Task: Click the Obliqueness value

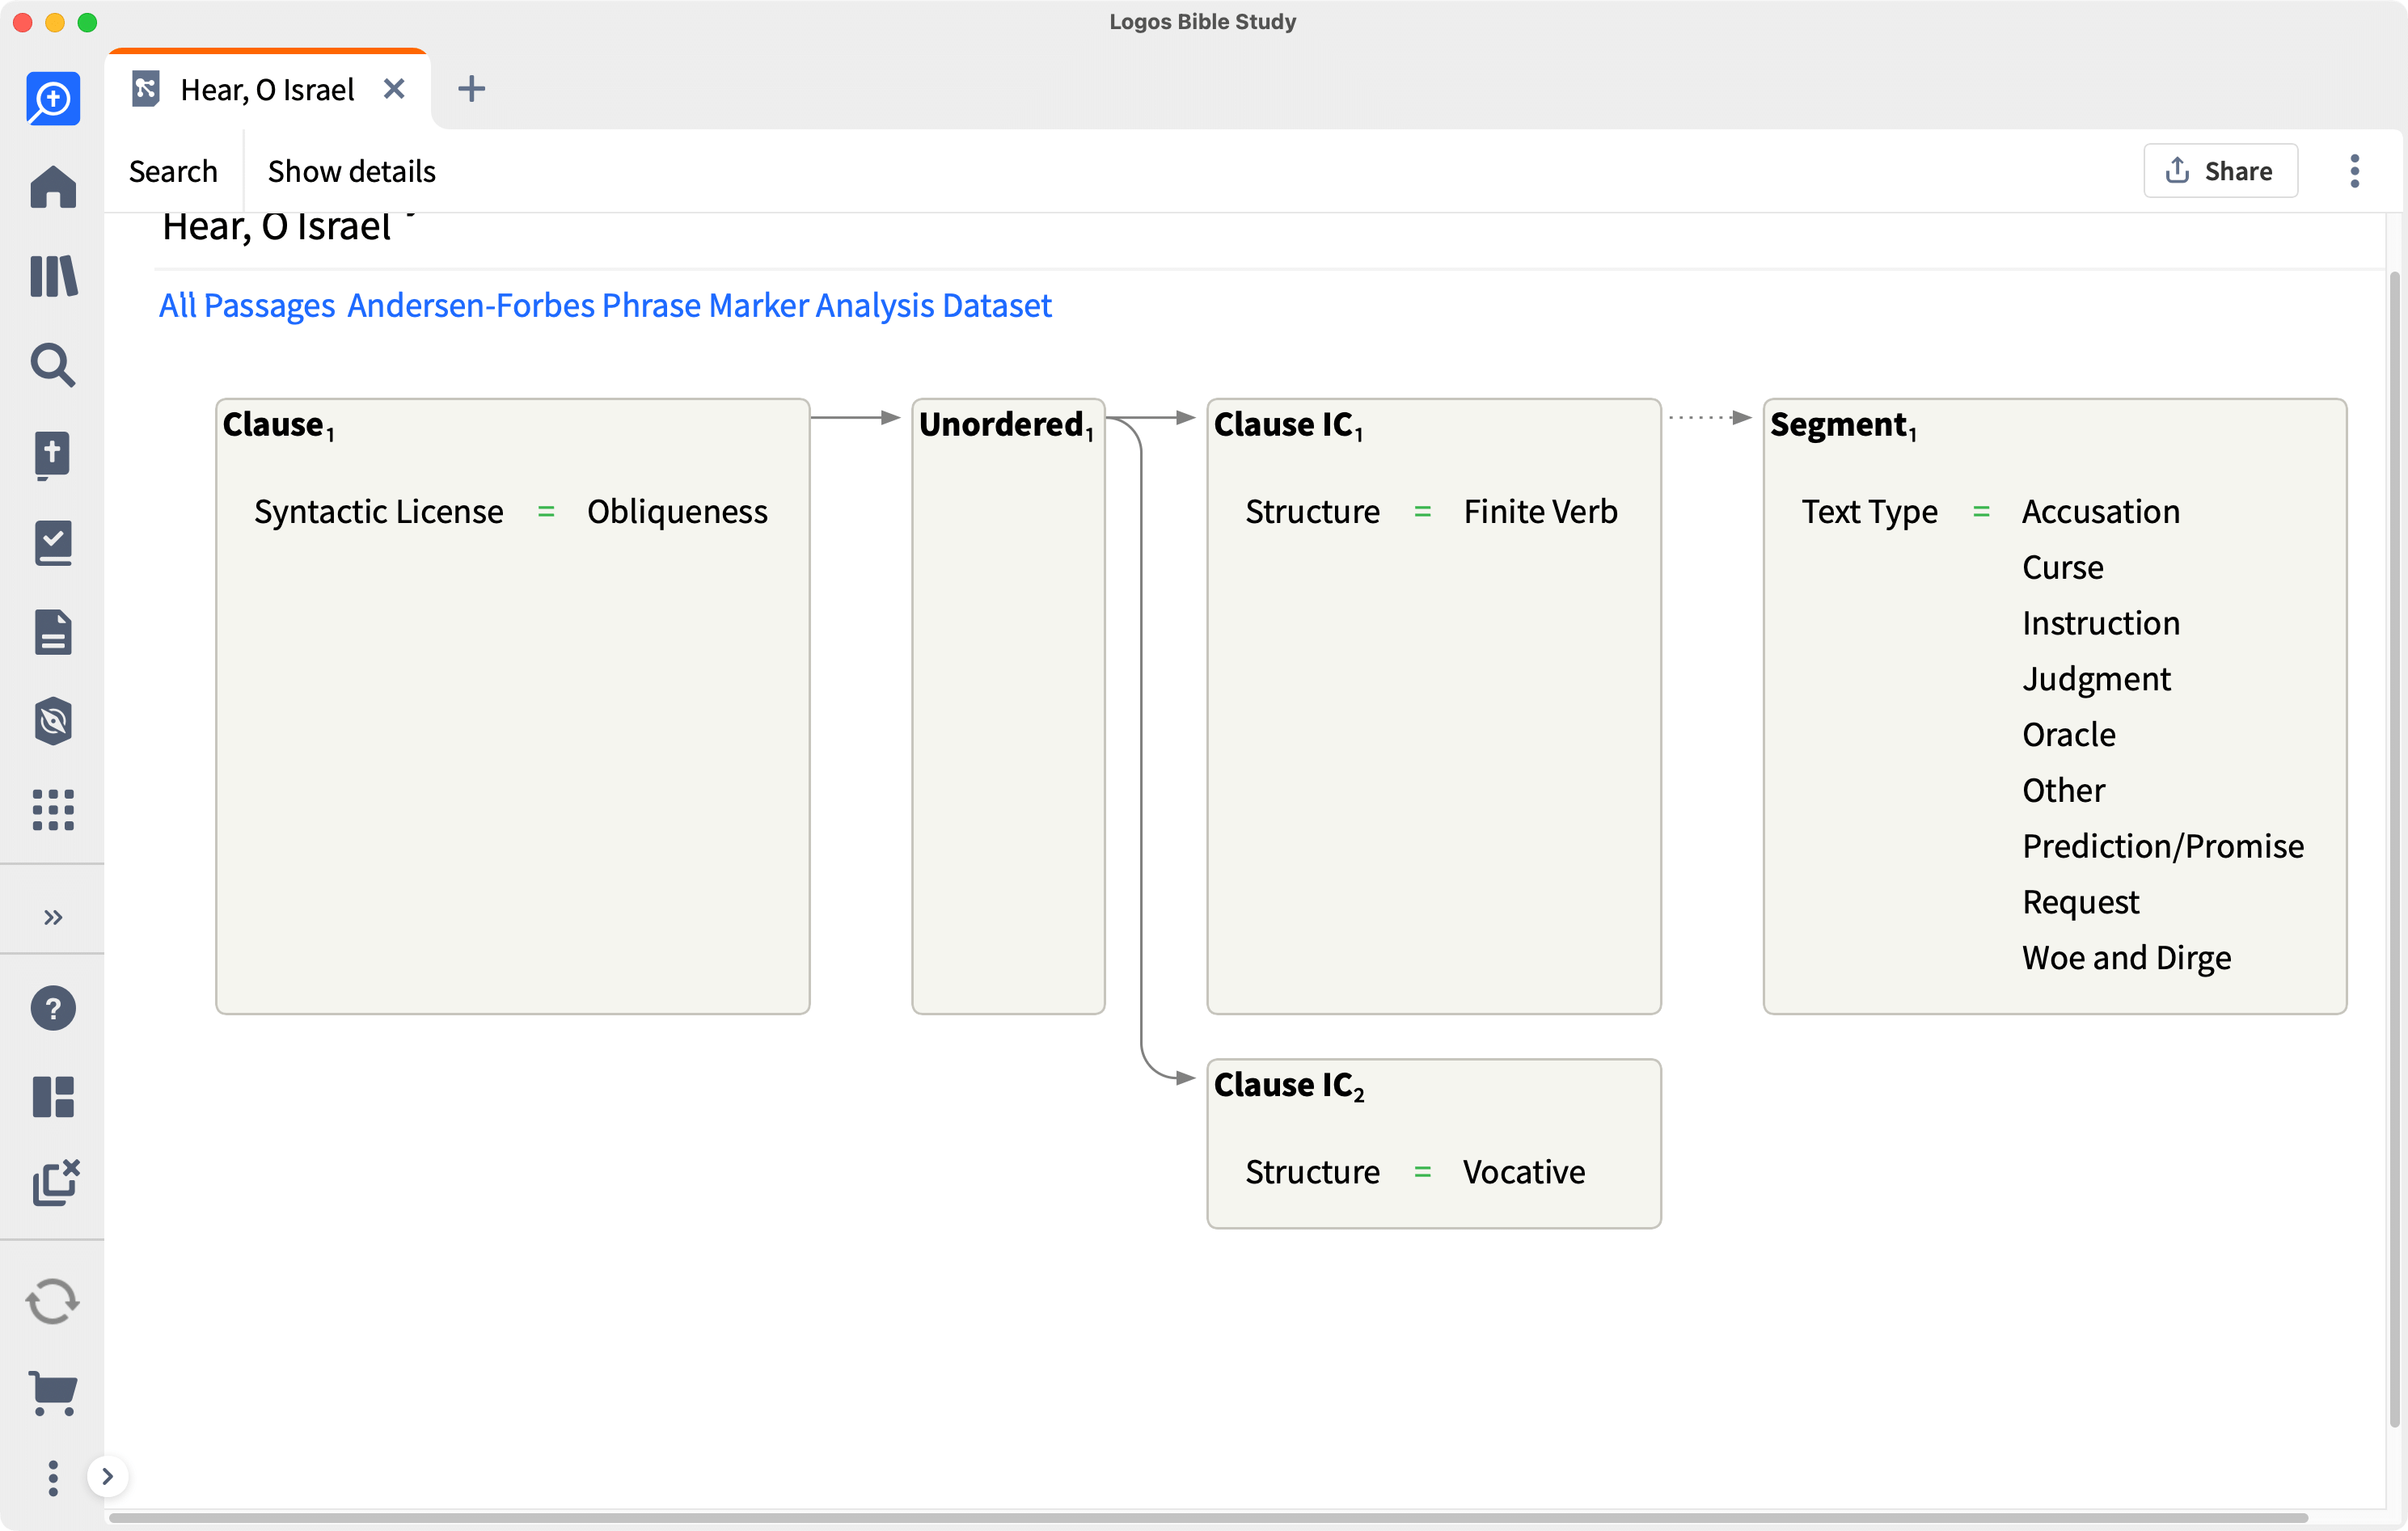Action: coord(677,511)
